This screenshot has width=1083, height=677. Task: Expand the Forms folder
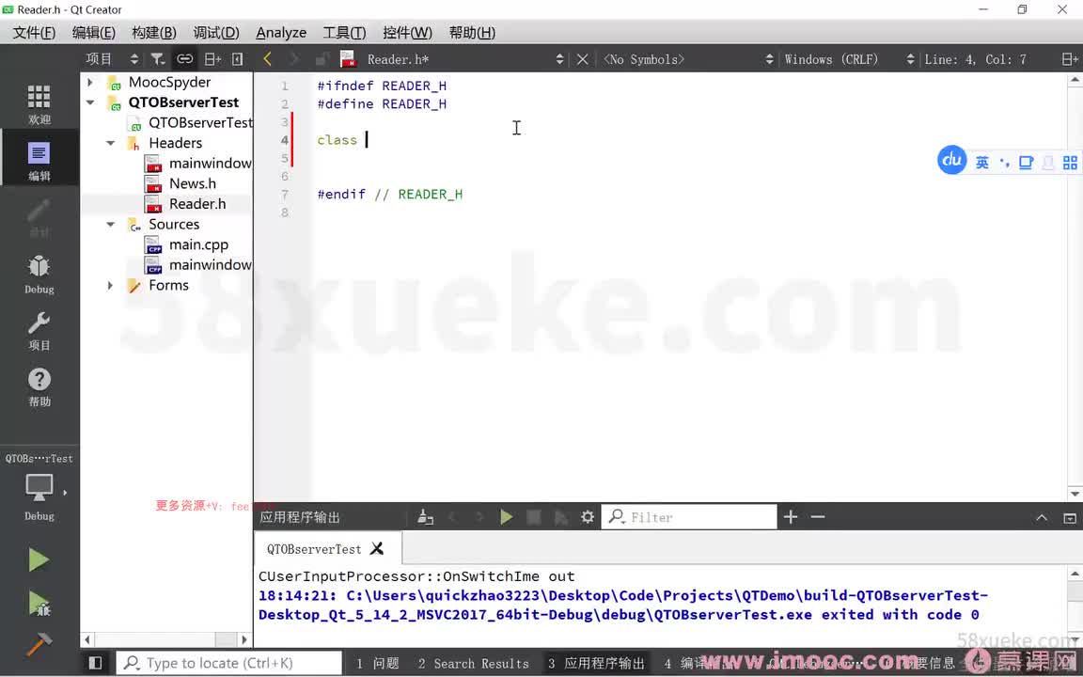pyautogui.click(x=111, y=285)
